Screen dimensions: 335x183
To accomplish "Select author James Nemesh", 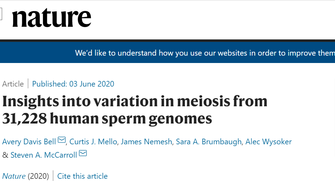I will [x=146, y=141].
